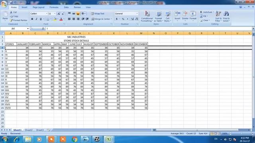Expand the Font group dialog launcher

pyautogui.click(x=64, y=24)
